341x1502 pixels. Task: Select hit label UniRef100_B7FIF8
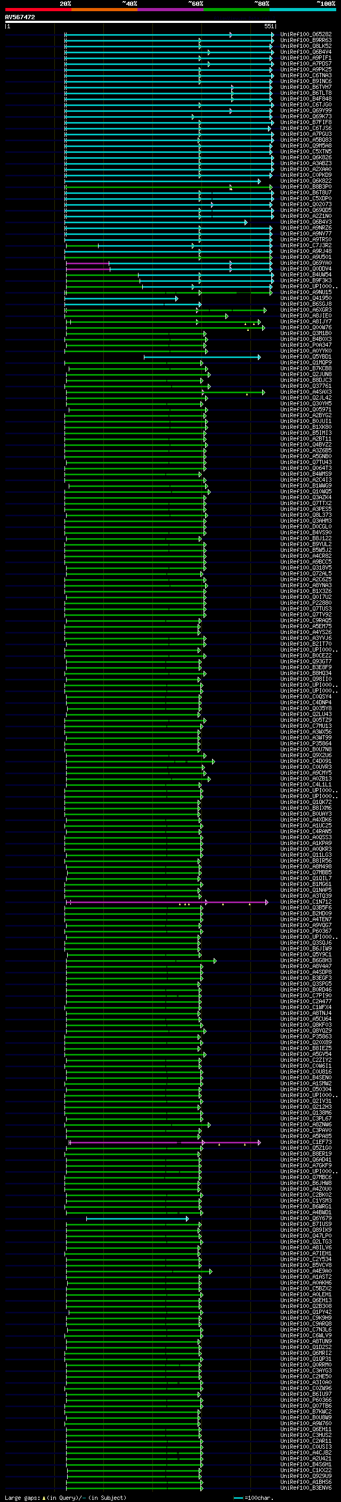click(306, 123)
